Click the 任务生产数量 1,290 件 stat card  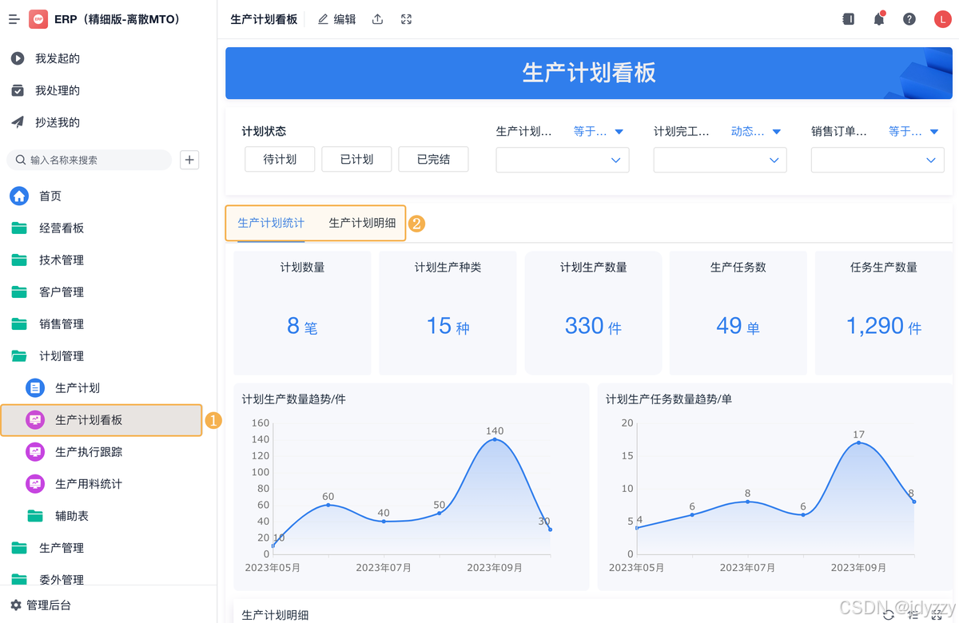pos(884,313)
